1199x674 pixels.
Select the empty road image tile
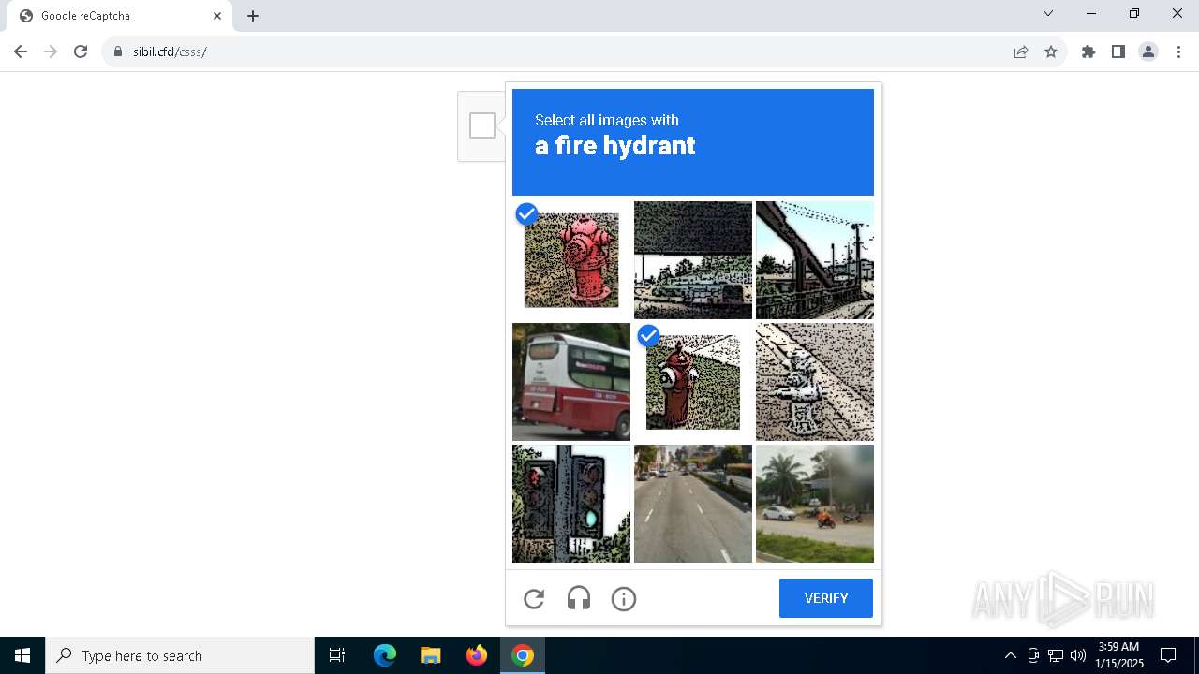tap(693, 504)
